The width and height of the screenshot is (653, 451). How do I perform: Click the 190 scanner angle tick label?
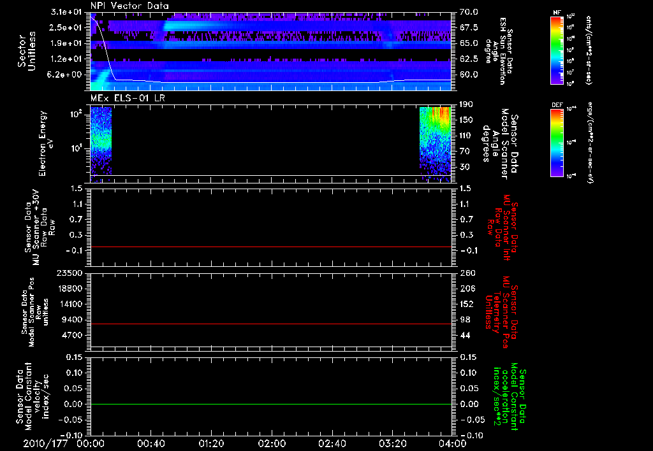[466, 104]
